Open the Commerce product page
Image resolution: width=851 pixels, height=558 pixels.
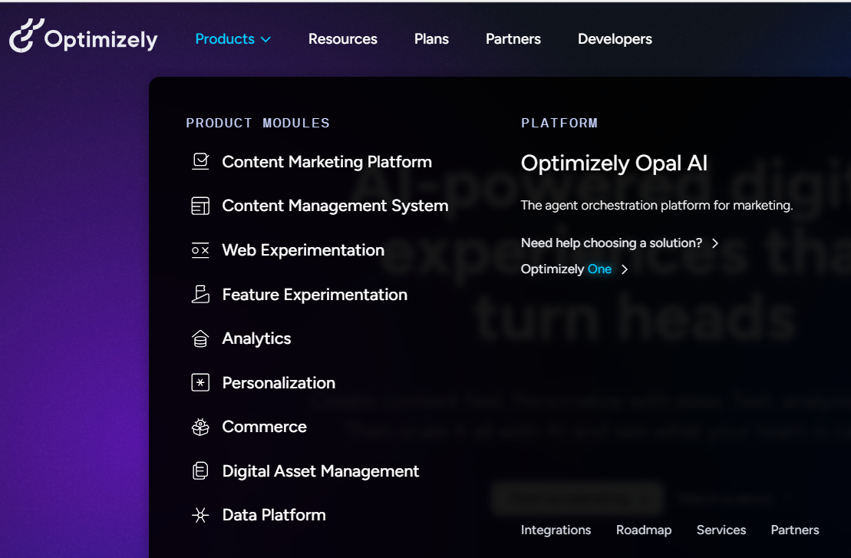(264, 428)
